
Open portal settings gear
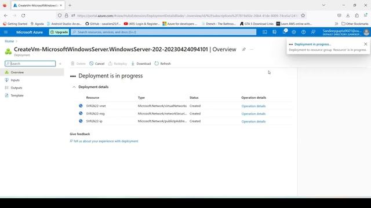point(294,32)
